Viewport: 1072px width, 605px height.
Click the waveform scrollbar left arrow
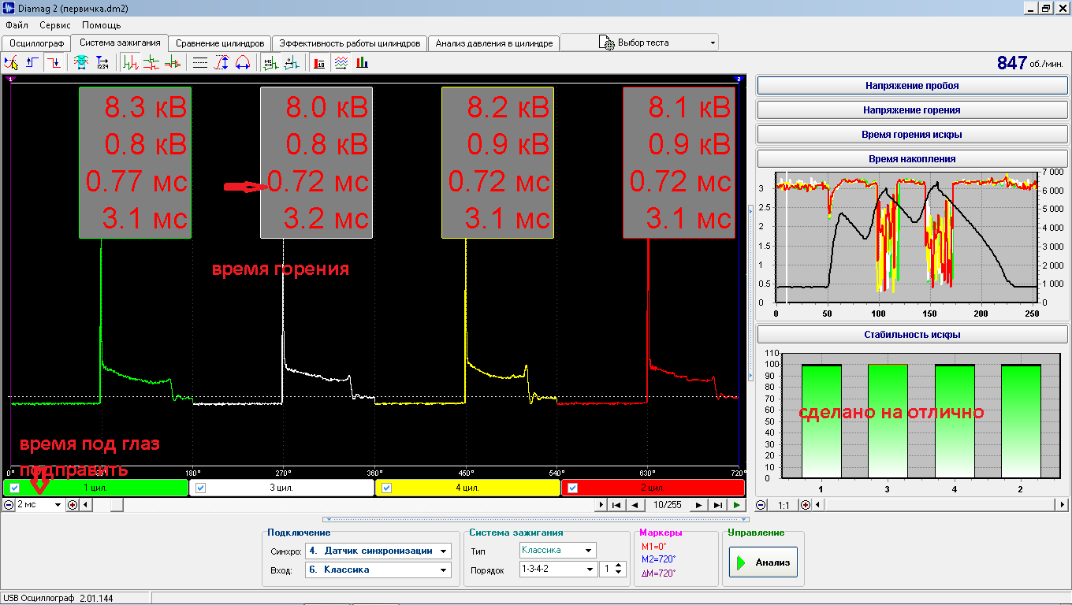(86, 505)
